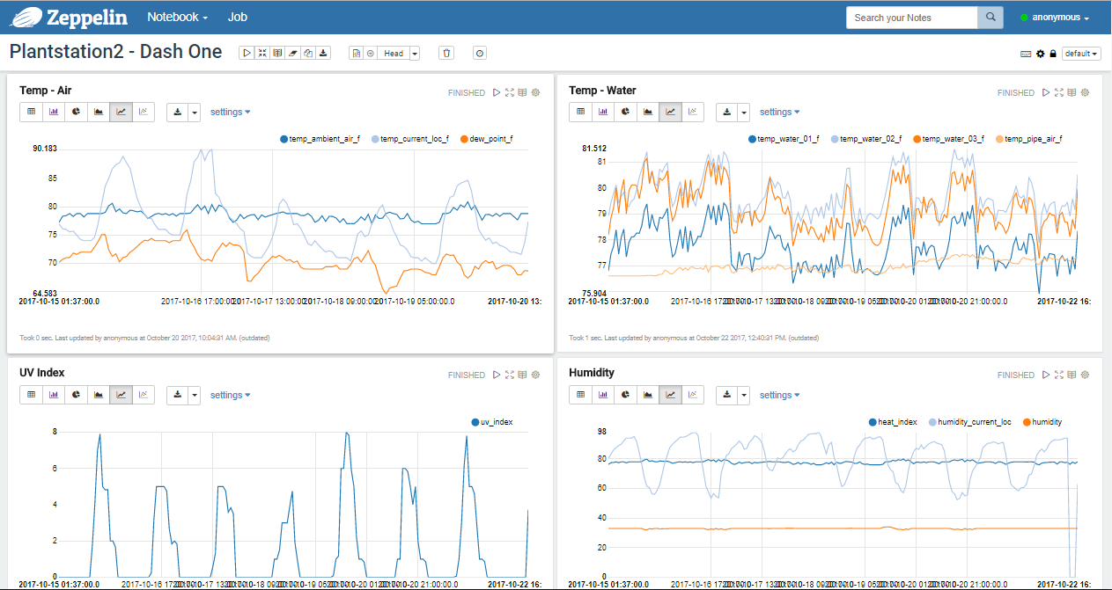Expand settings in Temp - Air paragraph
The width and height of the screenshot is (1112, 590).
230,112
